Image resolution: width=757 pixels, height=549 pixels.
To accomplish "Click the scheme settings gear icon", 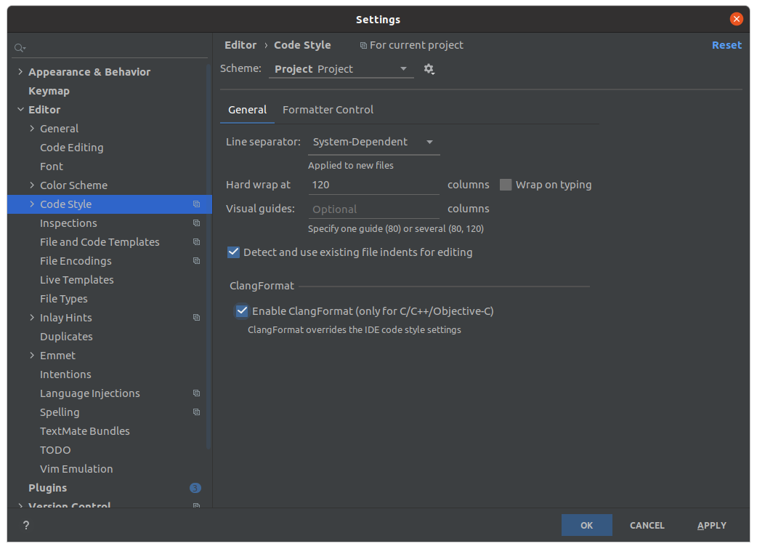I will pos(429,69).
